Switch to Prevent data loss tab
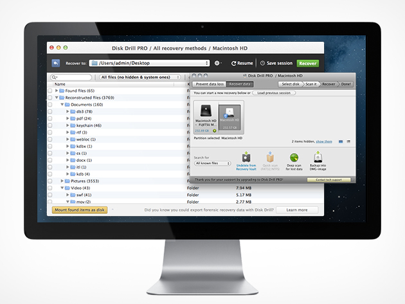The image size is (405, 304). click(x=210, y=84)
